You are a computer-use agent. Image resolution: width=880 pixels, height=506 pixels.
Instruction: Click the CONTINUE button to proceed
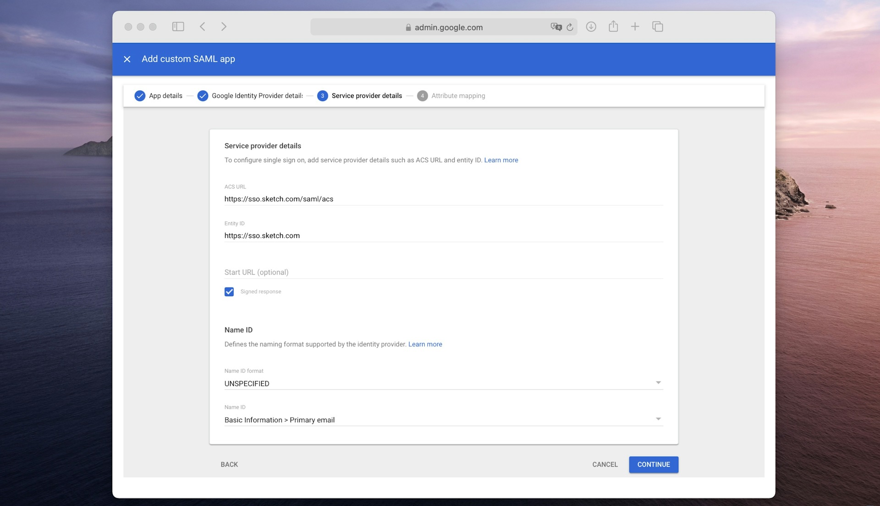[653, 464]
